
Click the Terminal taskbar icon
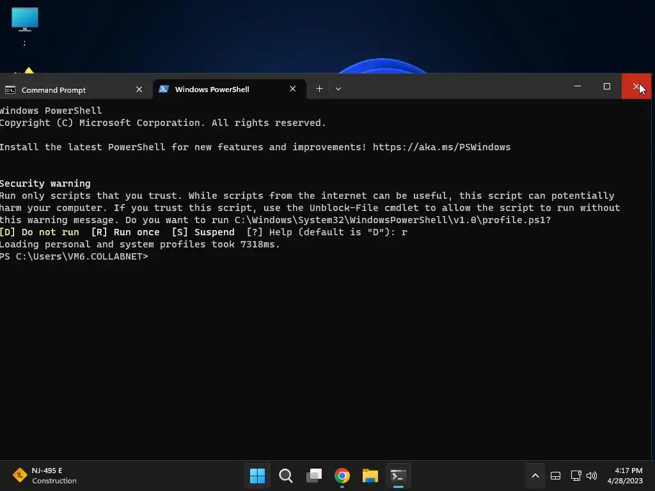pos(398,476)
